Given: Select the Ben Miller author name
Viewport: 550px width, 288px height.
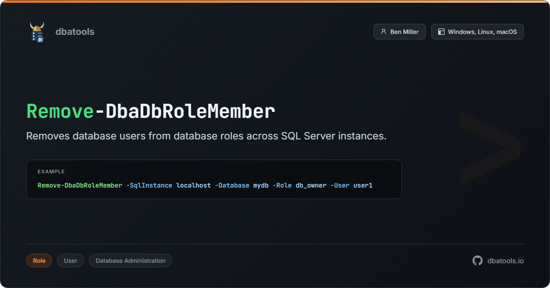Looking at the screenshot, I should 404,32.
